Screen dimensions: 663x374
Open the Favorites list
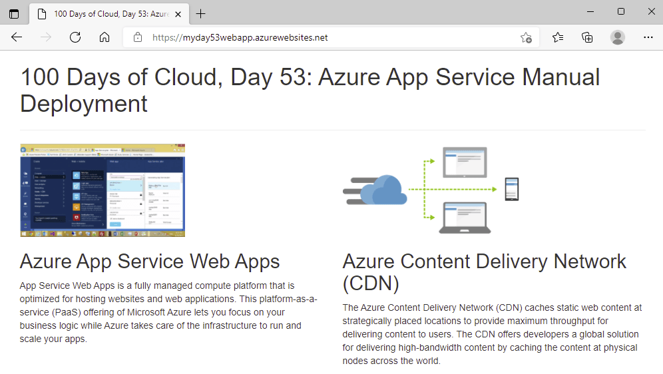(558, 37)
